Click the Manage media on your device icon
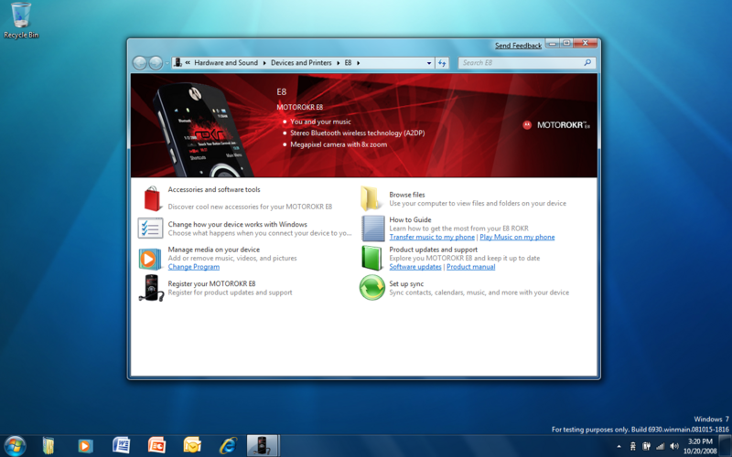 pos(150,259)
